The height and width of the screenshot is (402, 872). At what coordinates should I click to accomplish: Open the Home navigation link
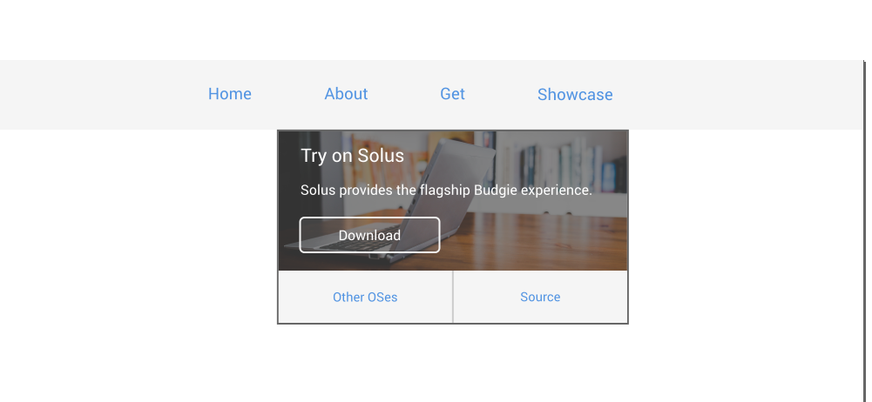click(230, 94)
